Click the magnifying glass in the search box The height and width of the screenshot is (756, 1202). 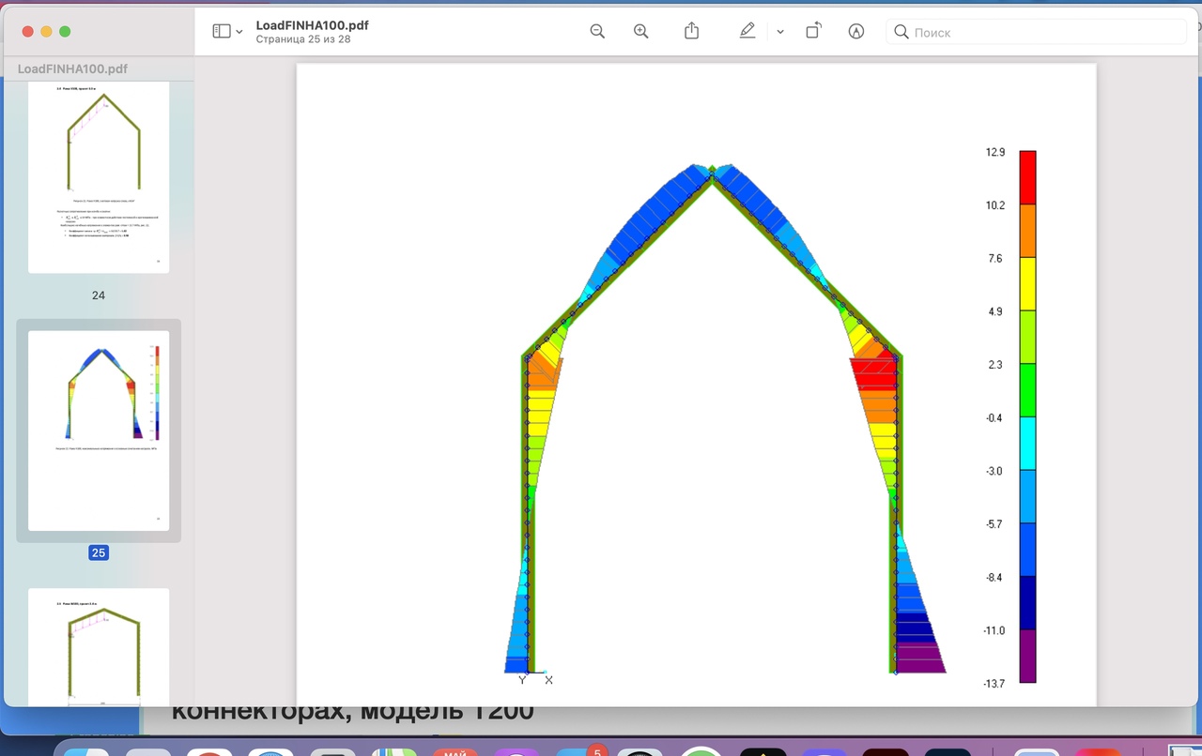point(901,32)
